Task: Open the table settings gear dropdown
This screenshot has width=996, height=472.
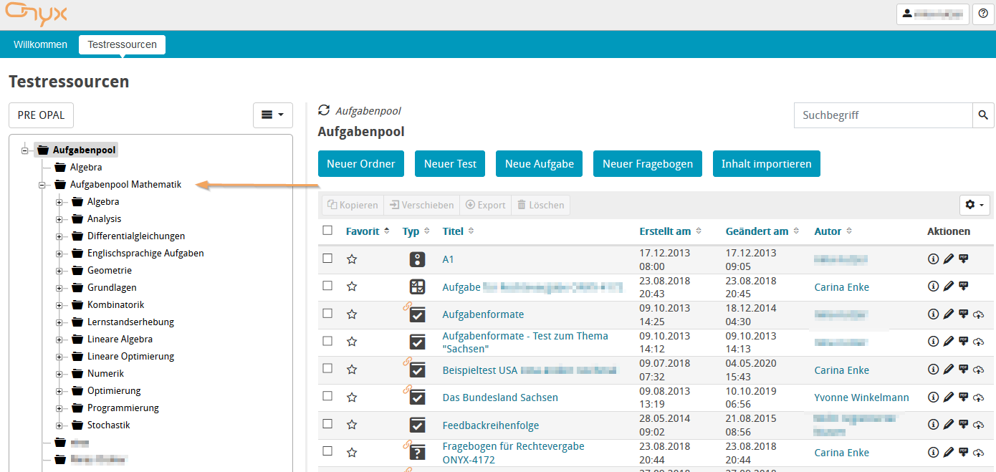Action: (x=975, y=205)
